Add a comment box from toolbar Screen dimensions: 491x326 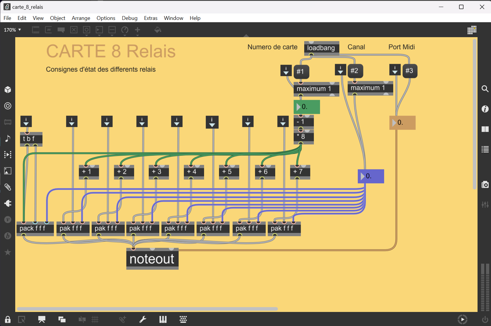tap(61, 30)
